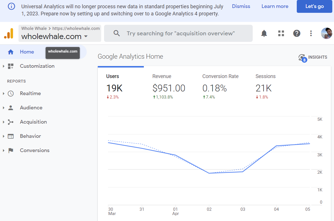This screenshot has height=221, width=334.
Task: Click the Conversions flag icon
Action: 11,151
